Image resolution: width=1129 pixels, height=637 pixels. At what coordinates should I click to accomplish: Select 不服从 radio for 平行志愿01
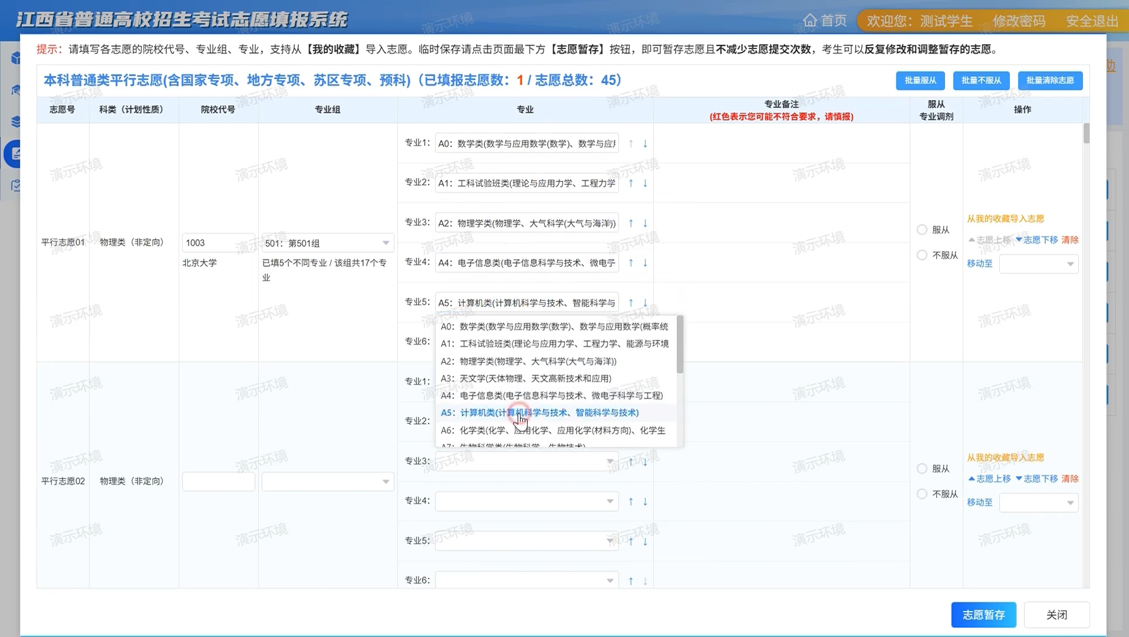click(922, 255)
